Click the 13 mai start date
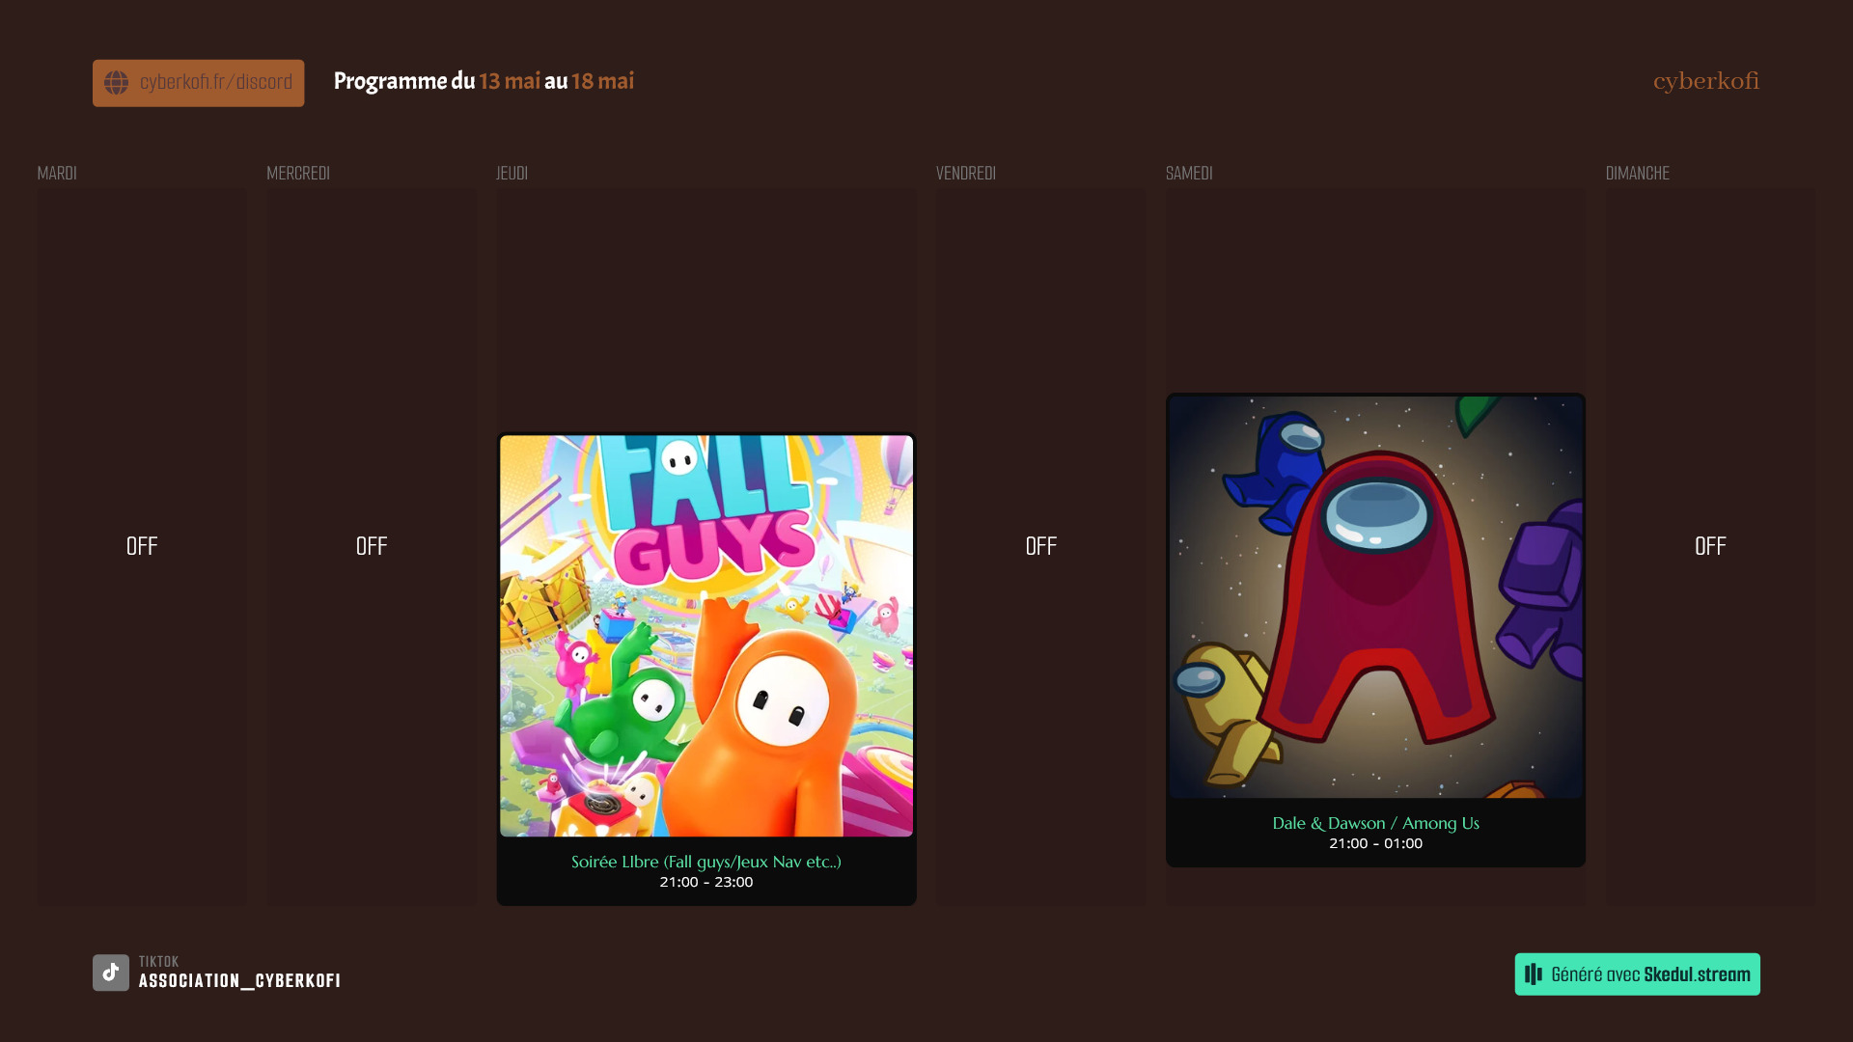Image resolution: width=1853 pixels, height=1042 pixels. pos(510,81)
